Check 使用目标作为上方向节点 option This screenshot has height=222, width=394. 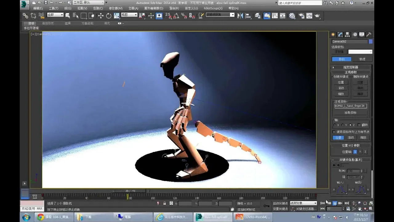(334, 132)
